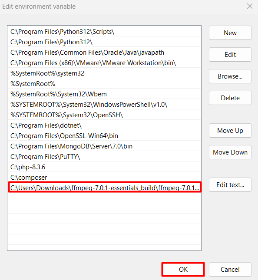Click the New button
The height and width of the screenshot is (280, 258).
pos(230,33)
